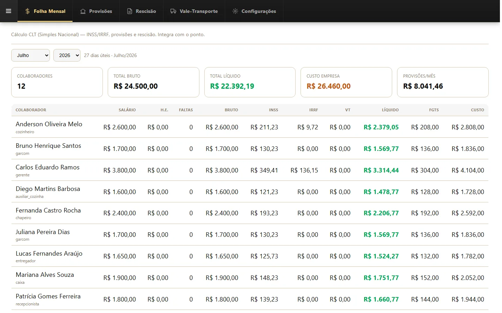The height and width of the screenshot is (313, 502).
Task: Go to the Rescisão tab
Action: [141, 11]
